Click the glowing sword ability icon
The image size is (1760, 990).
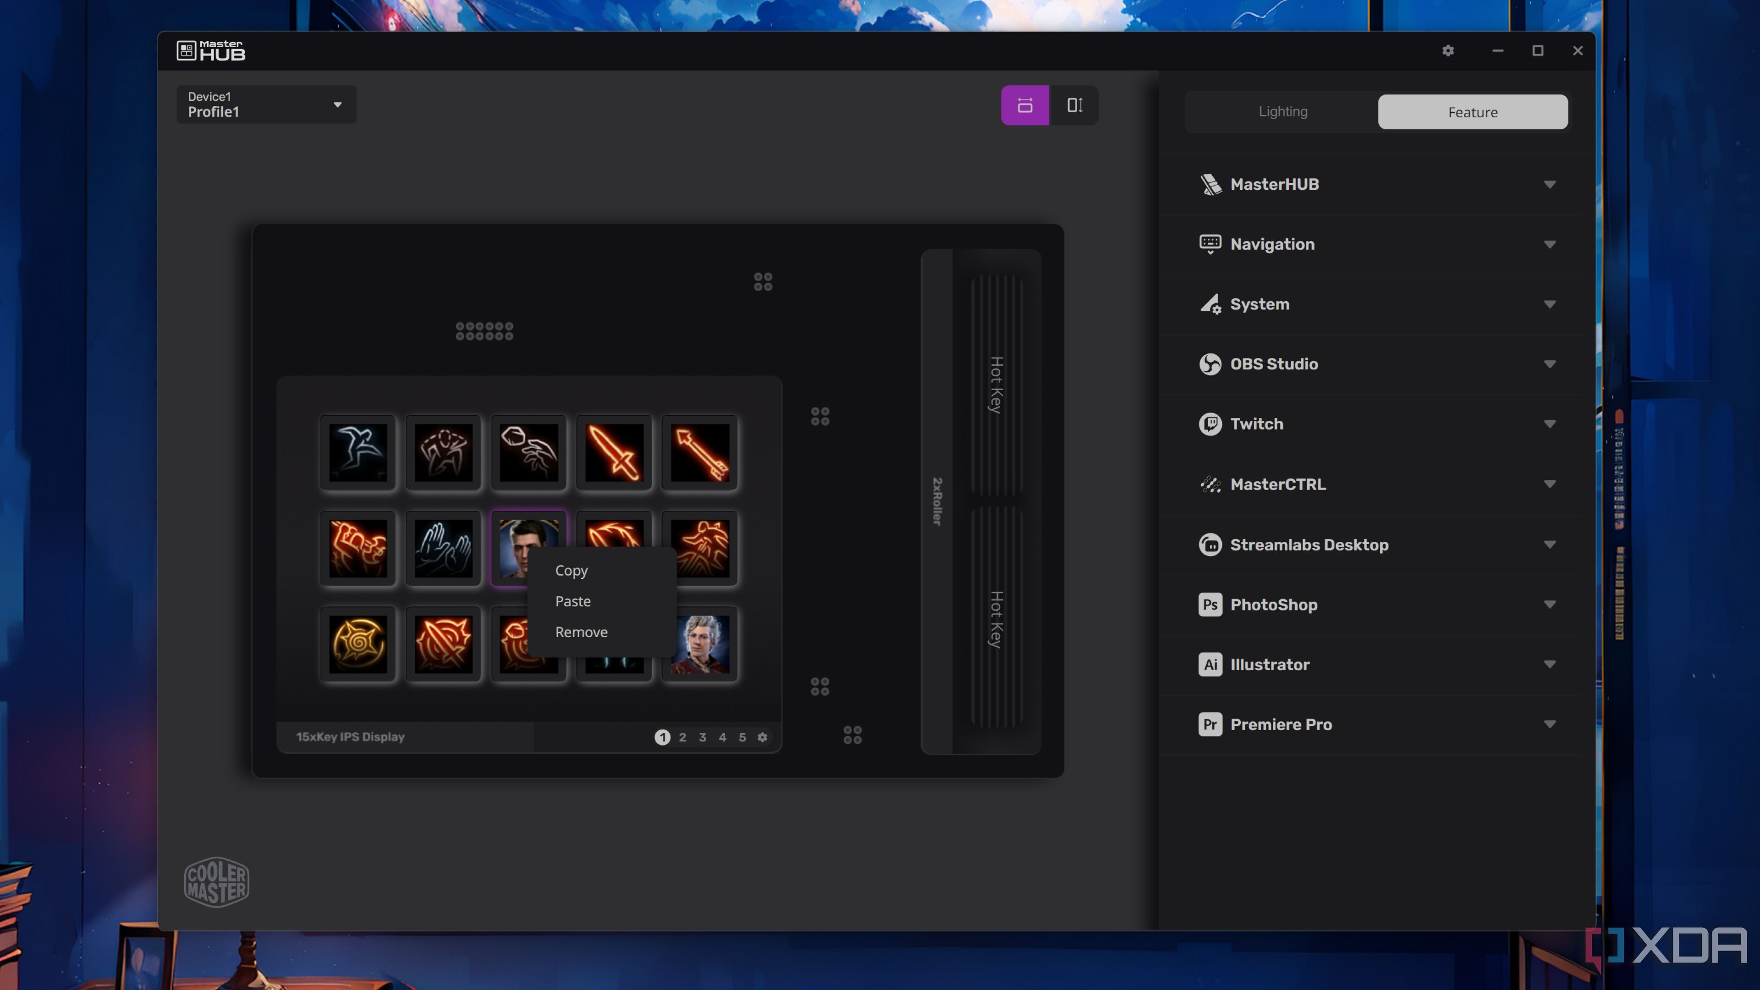coord(614,452)
